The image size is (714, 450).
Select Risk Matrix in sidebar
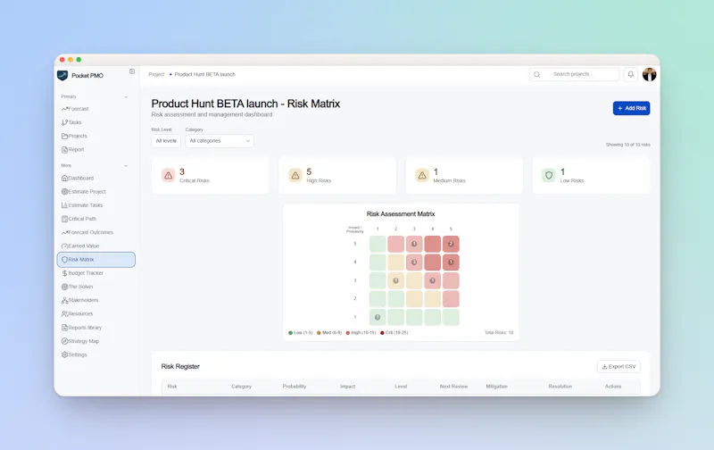96,260
